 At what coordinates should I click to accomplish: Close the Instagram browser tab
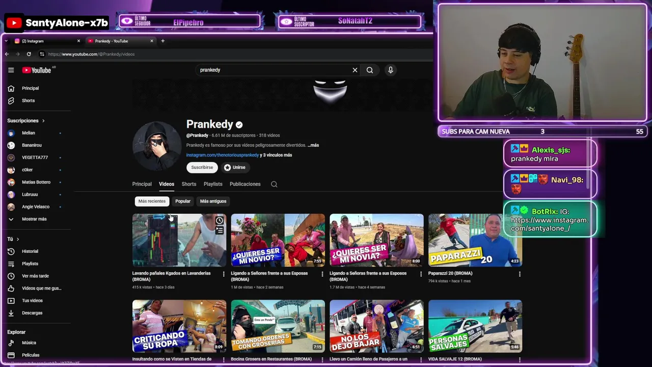coord(78,41)
